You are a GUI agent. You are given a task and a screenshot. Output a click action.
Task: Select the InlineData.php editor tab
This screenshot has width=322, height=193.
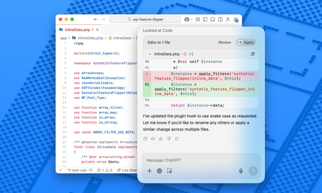click(79, 30)
